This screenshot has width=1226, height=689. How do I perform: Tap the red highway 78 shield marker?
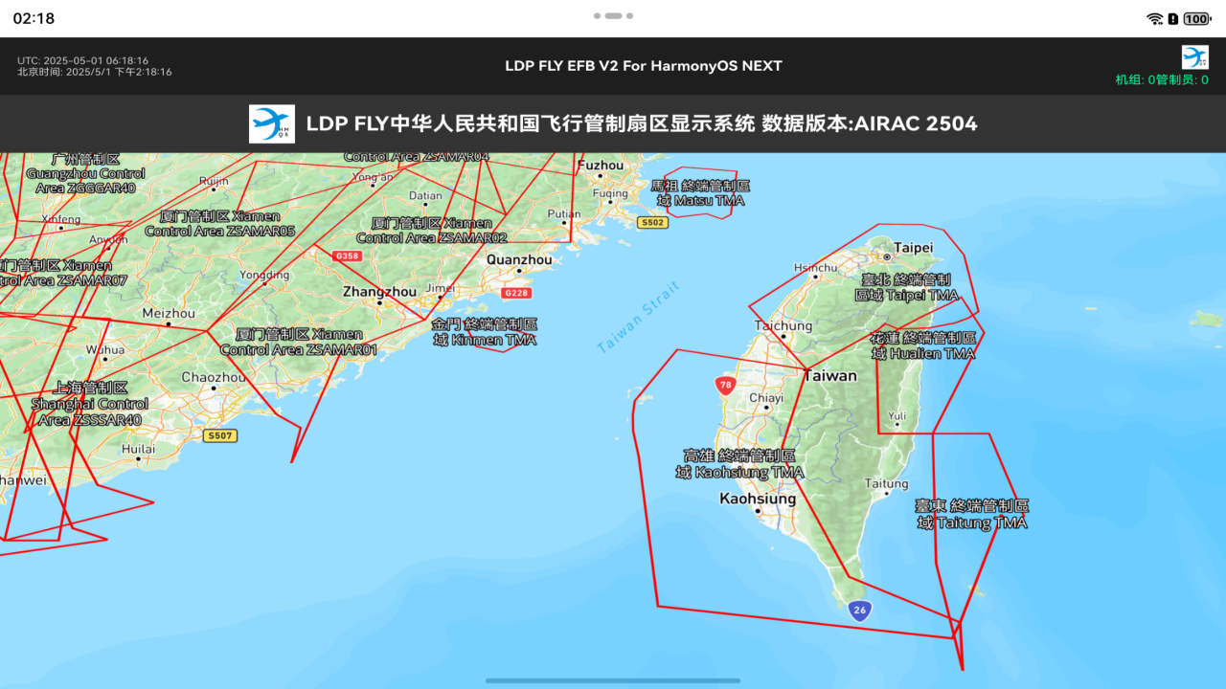point(725,386)
